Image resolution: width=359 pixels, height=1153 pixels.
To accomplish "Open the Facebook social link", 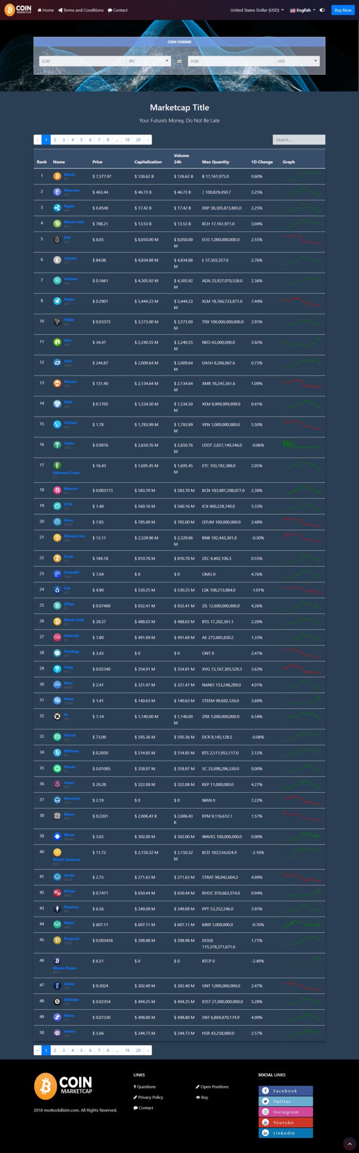I will click(285, 1090).
